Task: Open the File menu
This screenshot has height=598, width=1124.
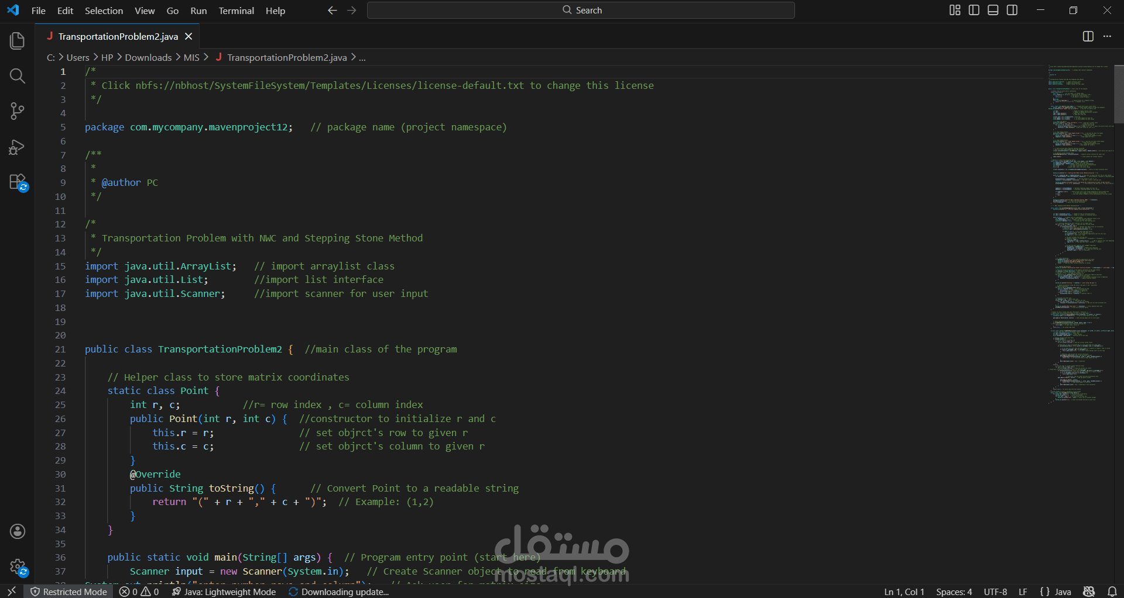Action: click(39, 11)
